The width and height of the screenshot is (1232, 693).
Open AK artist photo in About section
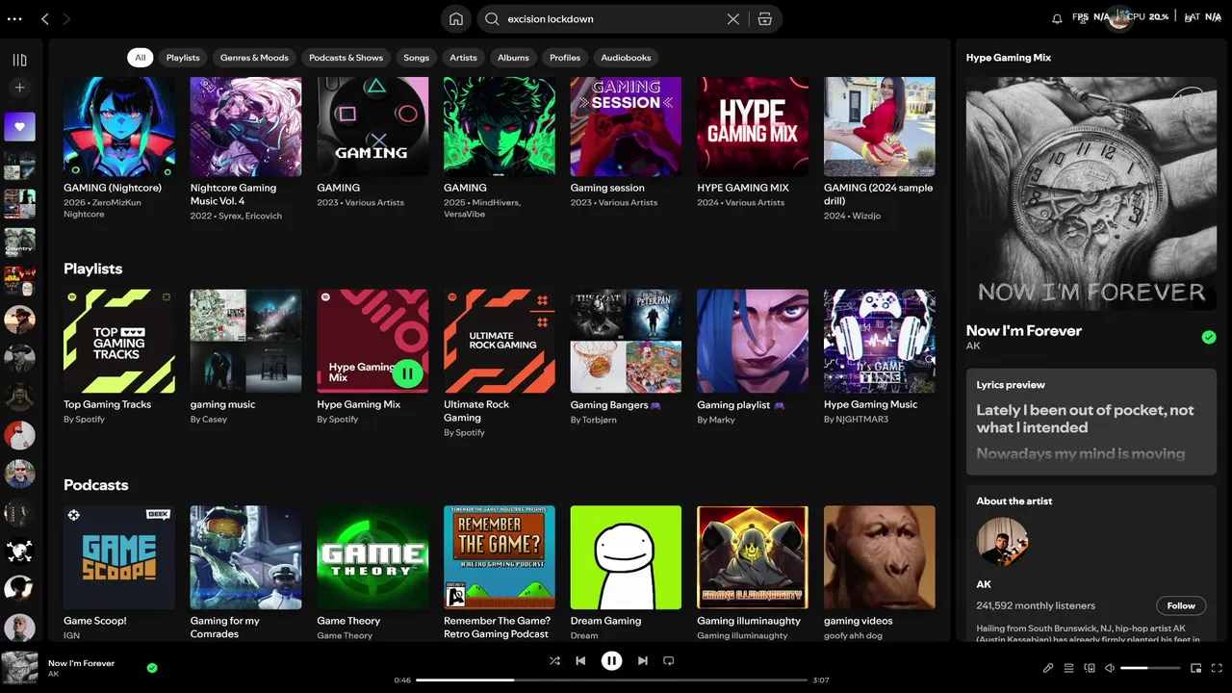(1002, 541)
